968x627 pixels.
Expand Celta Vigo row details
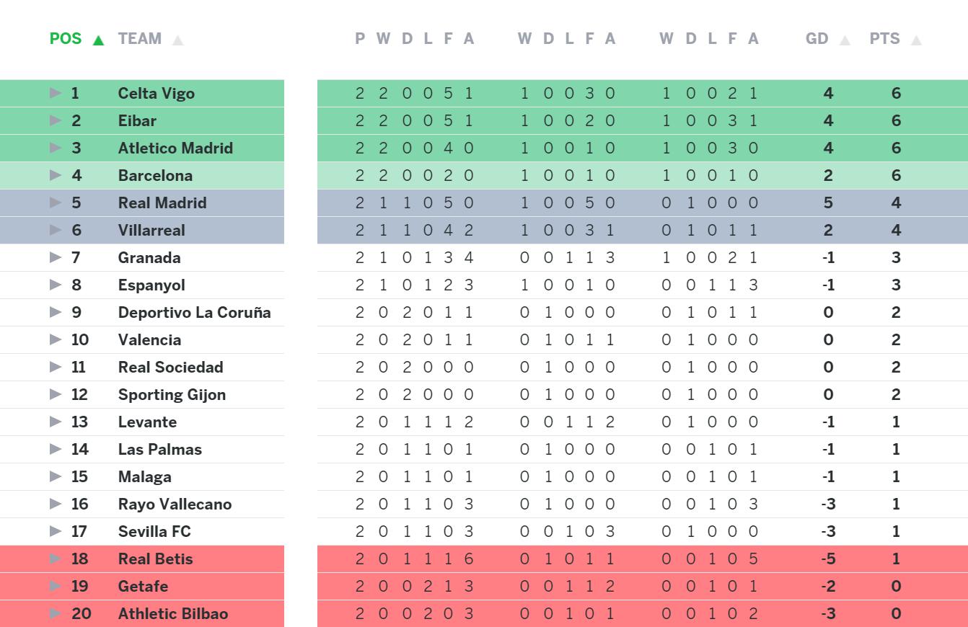56,93
